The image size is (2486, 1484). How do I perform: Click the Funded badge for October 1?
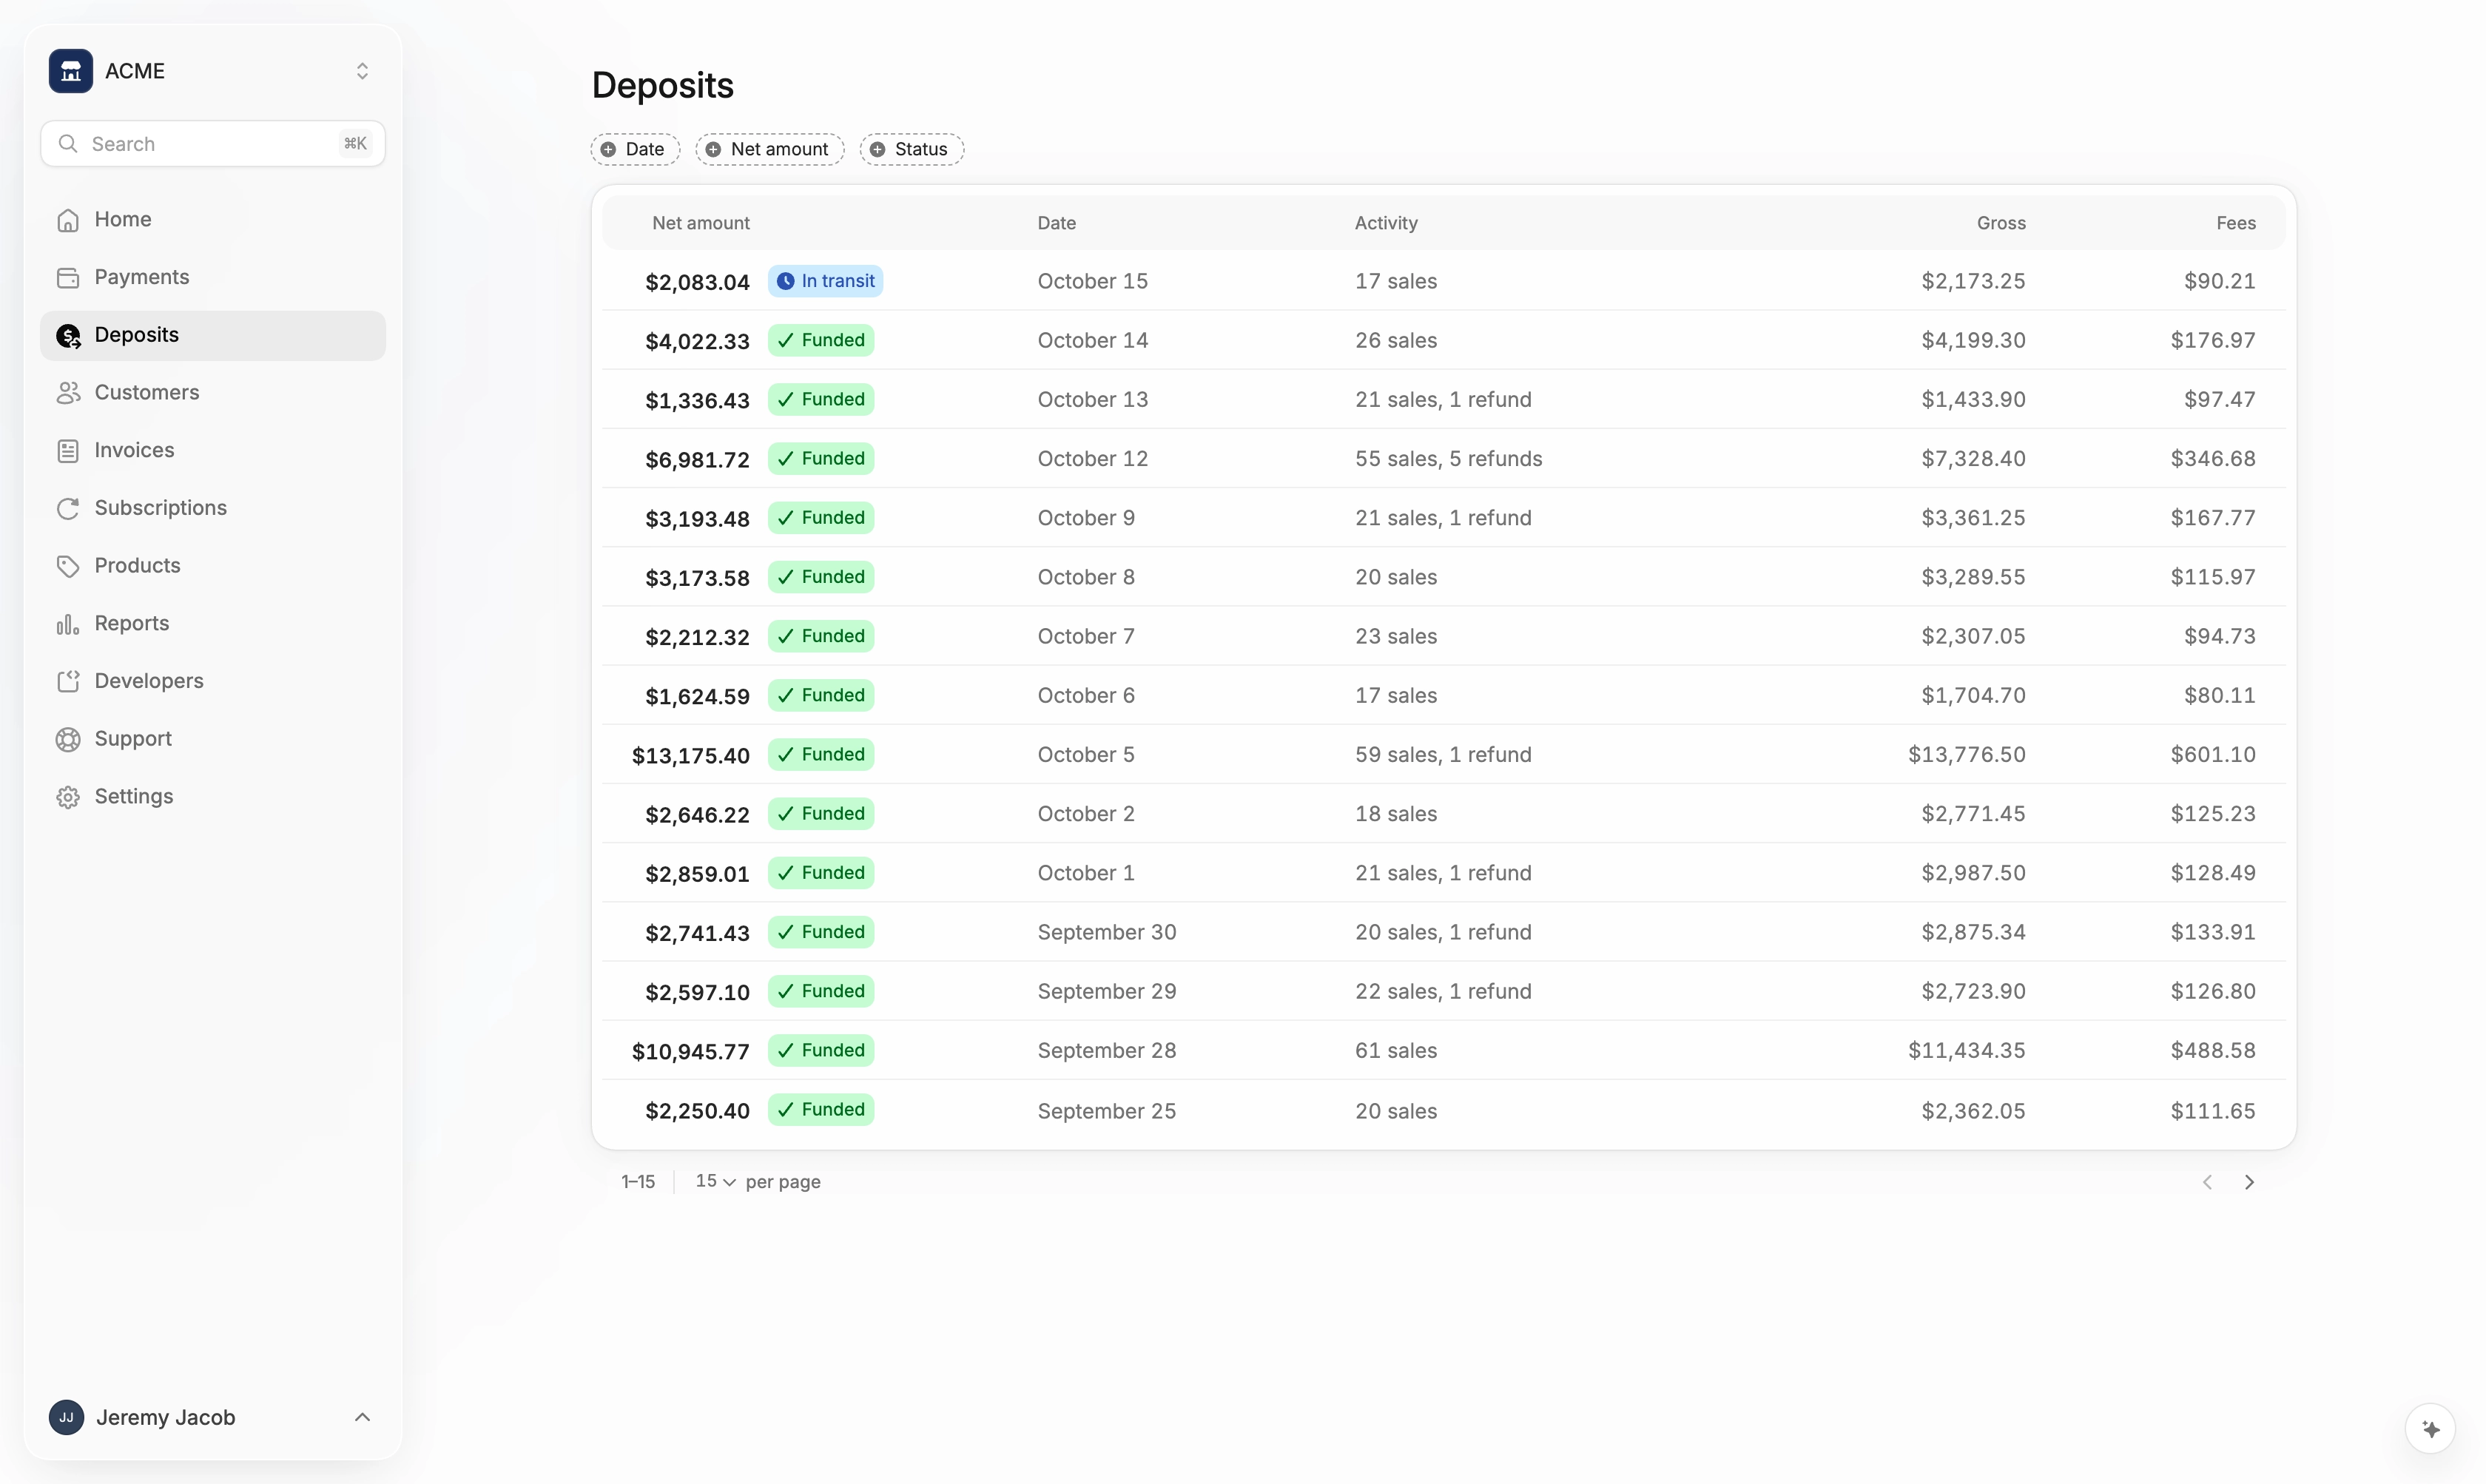[820, 873]
